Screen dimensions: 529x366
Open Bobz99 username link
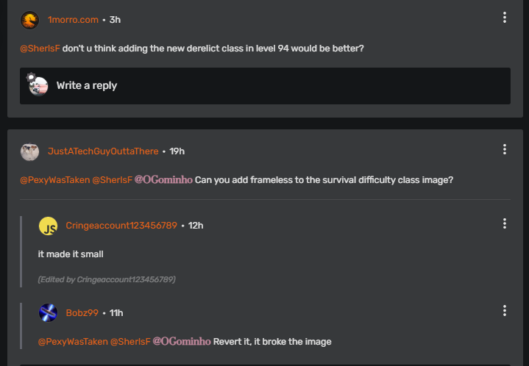(82, 313)
